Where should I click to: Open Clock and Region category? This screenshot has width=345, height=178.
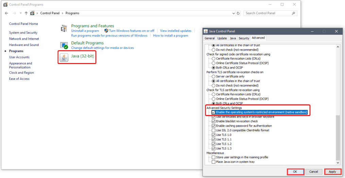point(21,73)
